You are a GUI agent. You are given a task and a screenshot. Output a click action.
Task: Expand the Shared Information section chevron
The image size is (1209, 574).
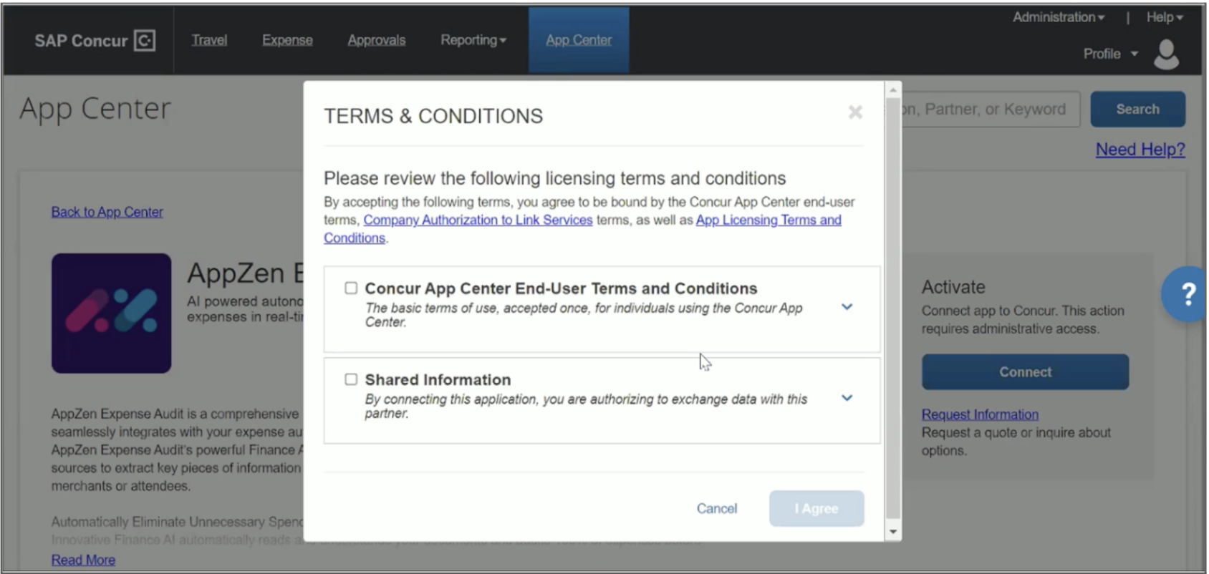tap(847, 398)
